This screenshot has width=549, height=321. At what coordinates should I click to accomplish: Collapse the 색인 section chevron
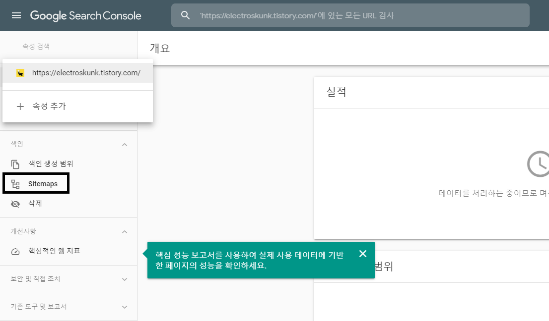(124, 144)
